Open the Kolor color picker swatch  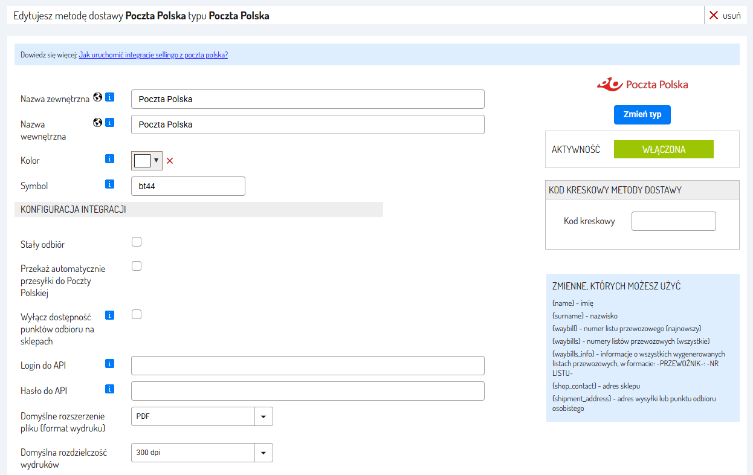click(146, 161)
